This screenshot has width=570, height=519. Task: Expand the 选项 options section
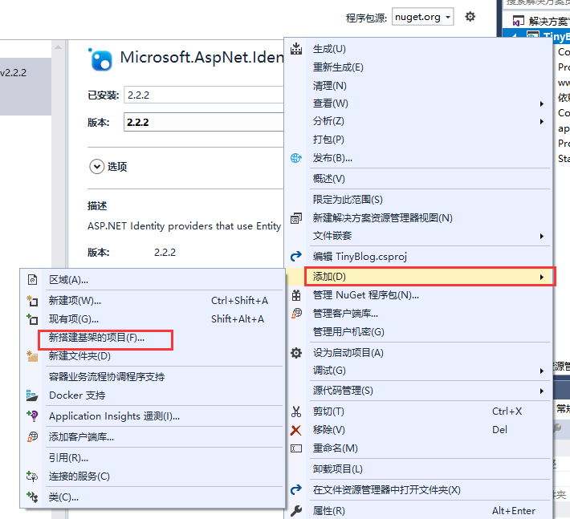[96, 167]
